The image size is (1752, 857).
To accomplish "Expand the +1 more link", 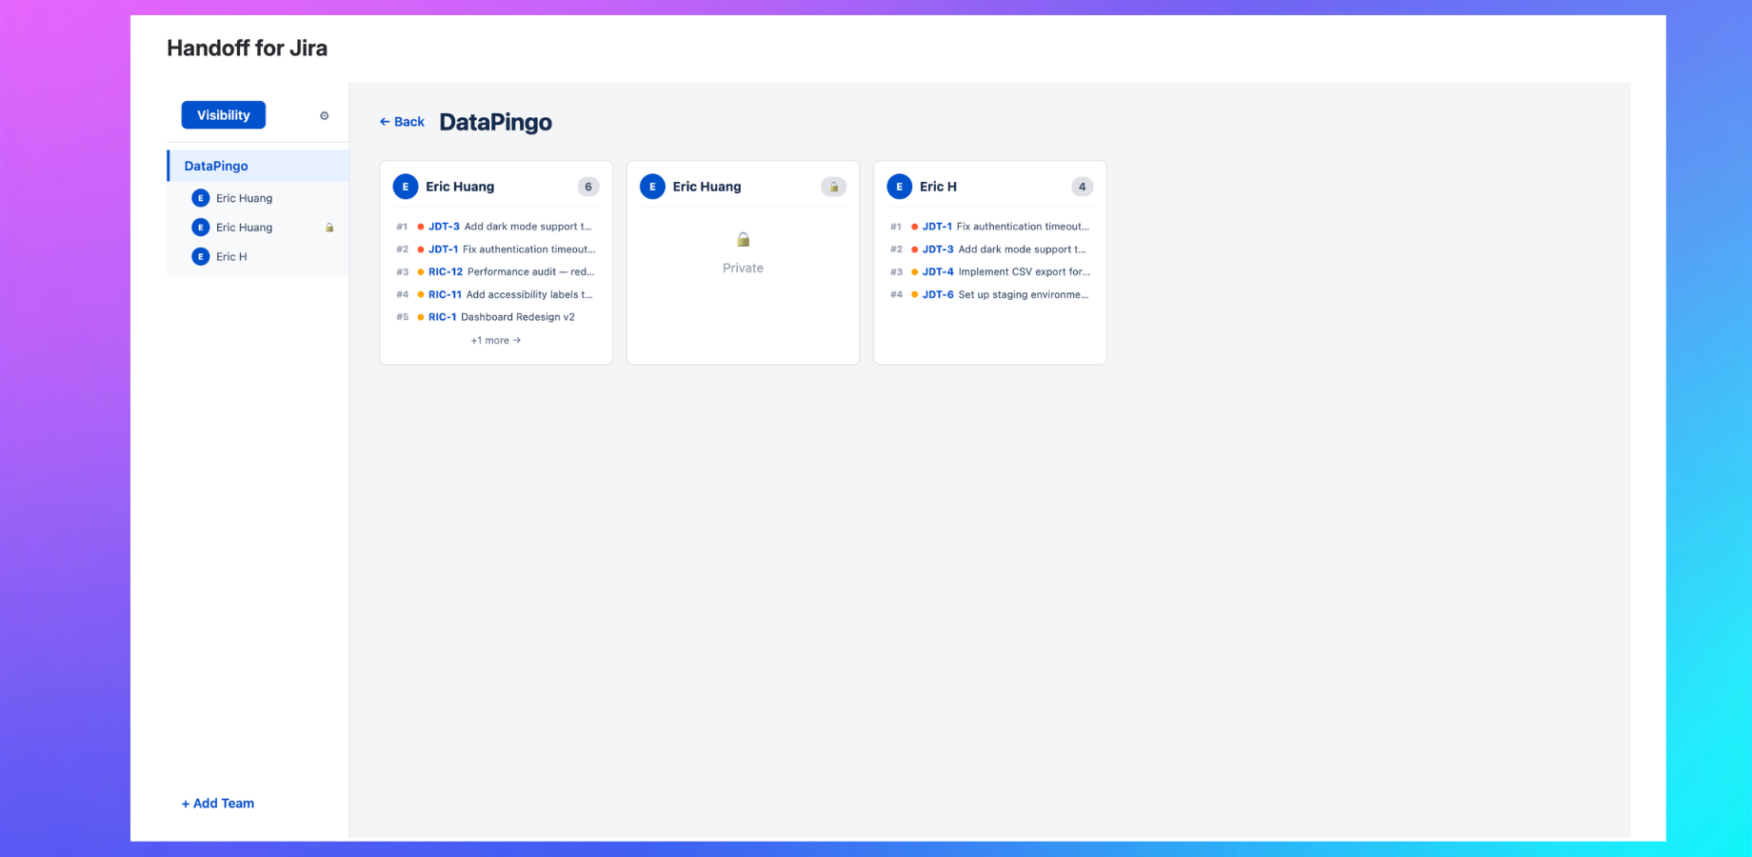I will [x=496, y=340].
